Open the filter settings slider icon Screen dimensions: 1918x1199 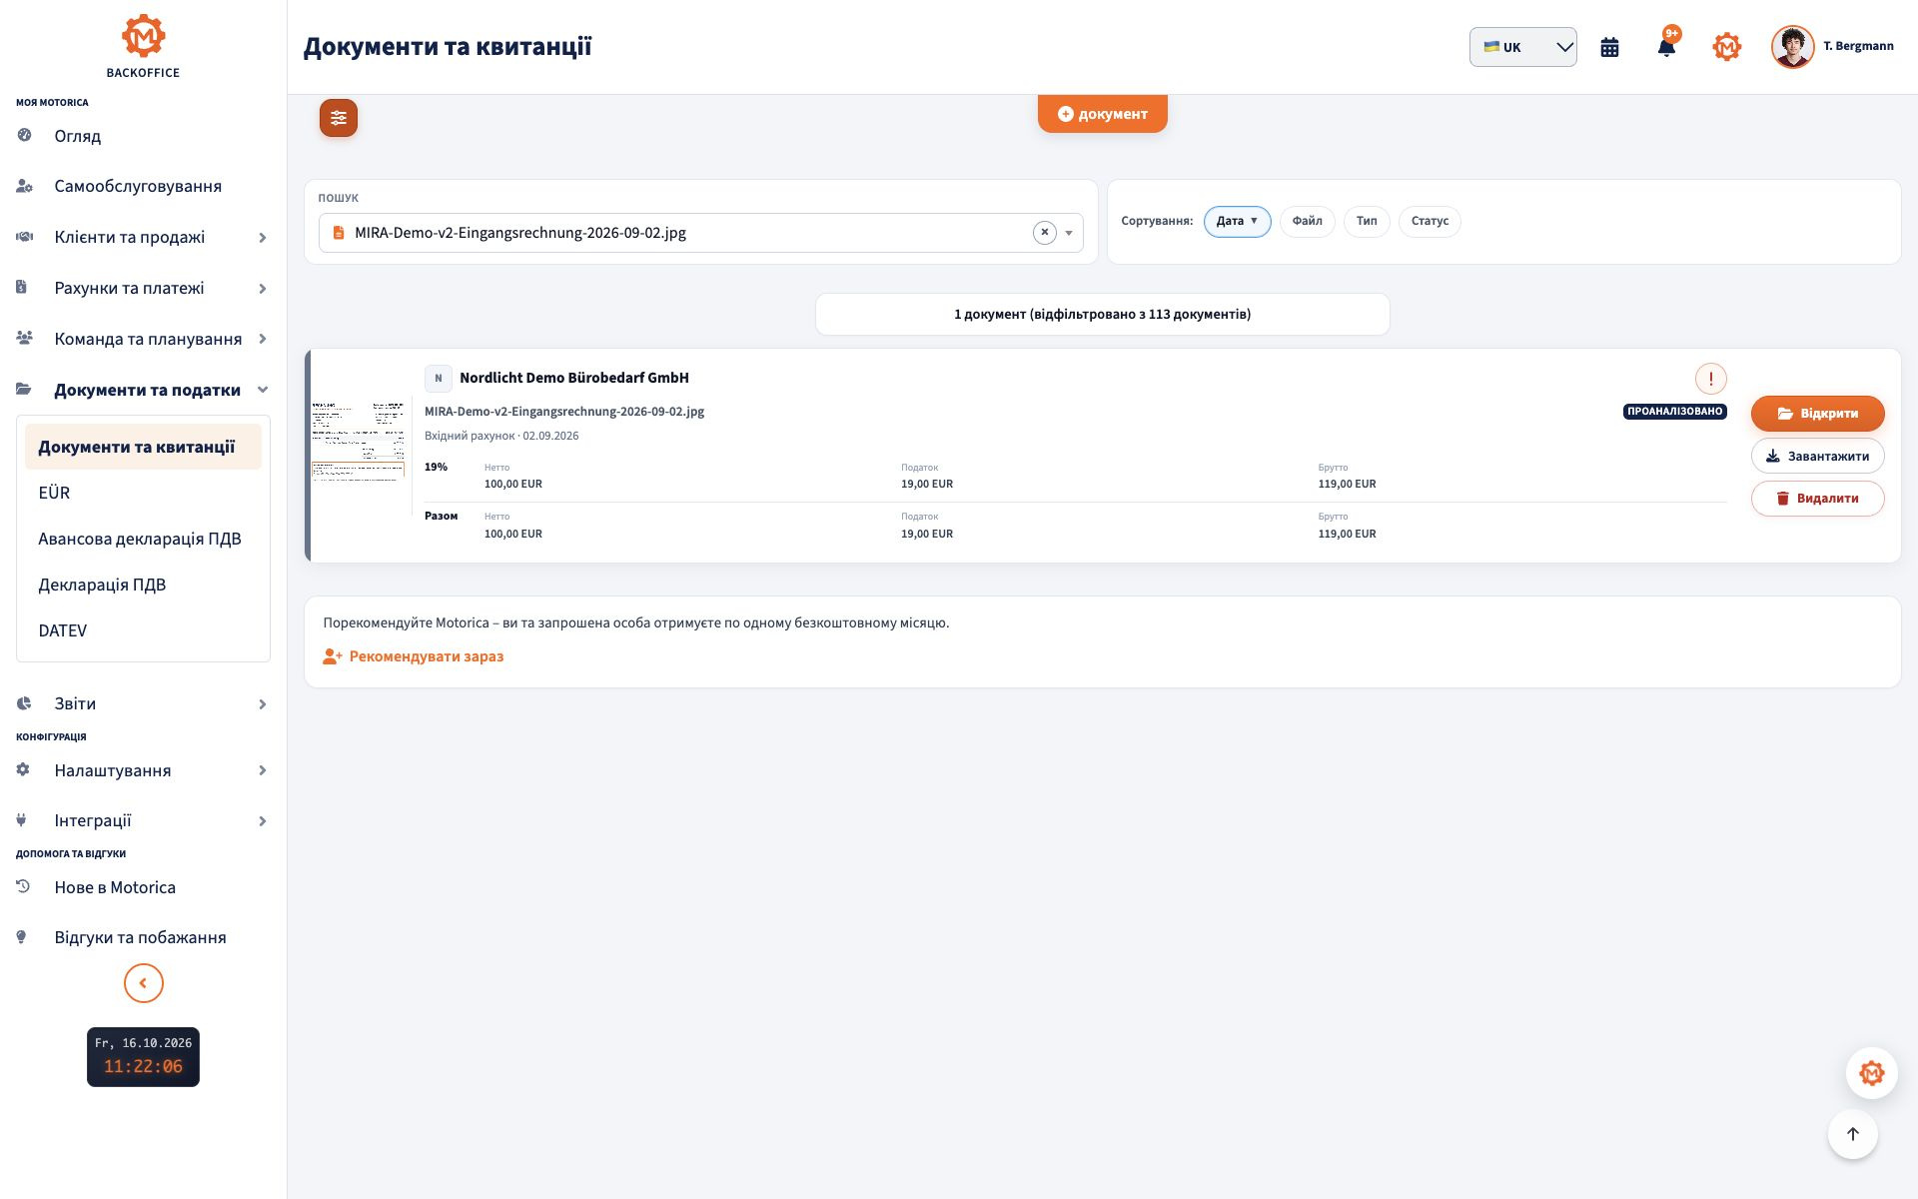pyautogui.click(x=339, y=118)
